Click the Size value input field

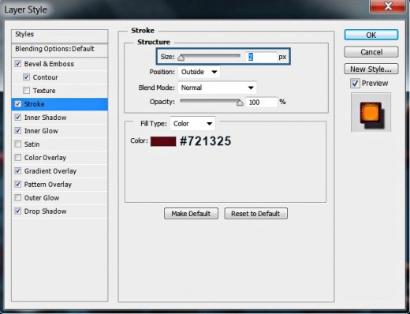pos(261,57)
